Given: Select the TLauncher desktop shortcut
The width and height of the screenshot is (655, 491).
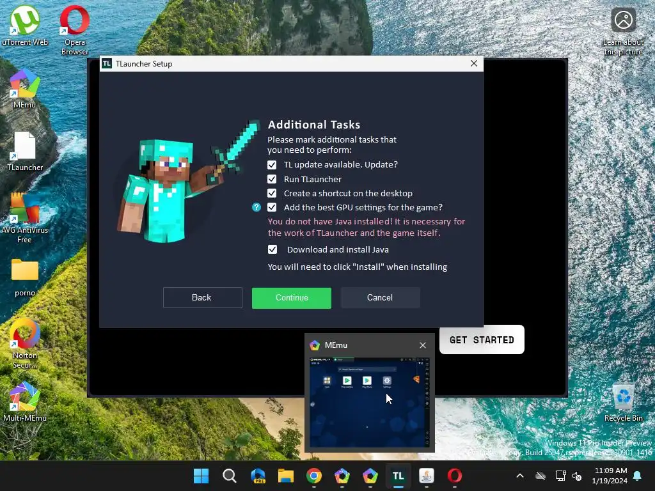Looking at the screenshot, I should [25, 152].
